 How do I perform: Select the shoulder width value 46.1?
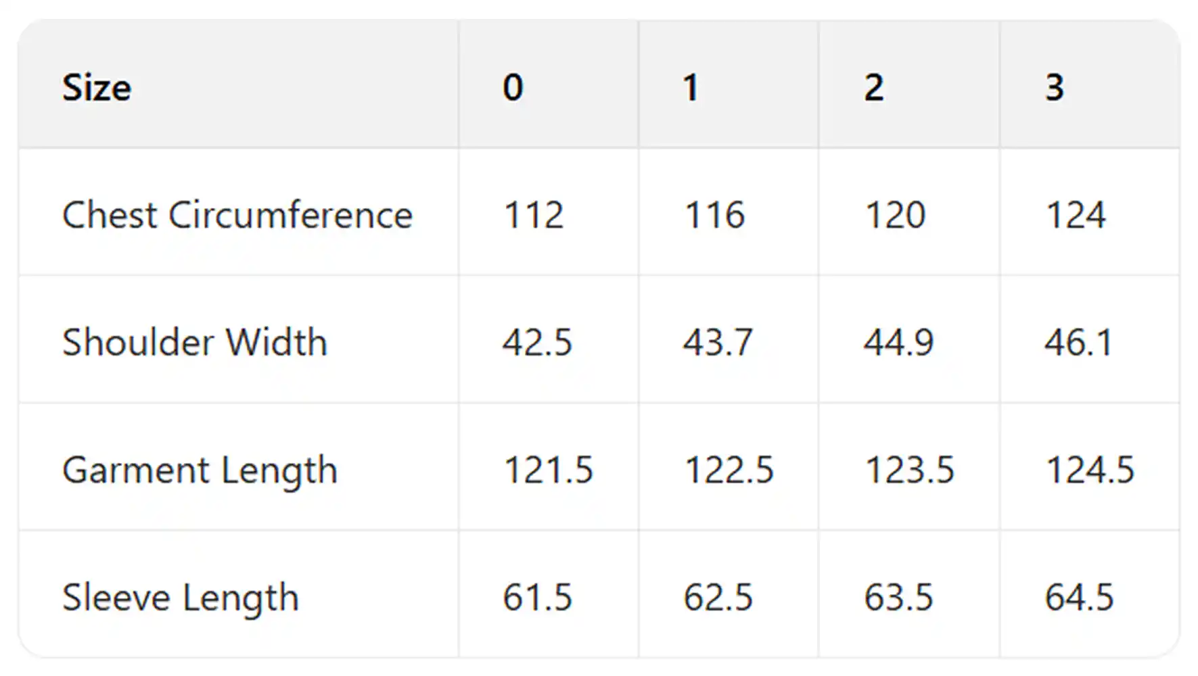tap(1078, 342)
